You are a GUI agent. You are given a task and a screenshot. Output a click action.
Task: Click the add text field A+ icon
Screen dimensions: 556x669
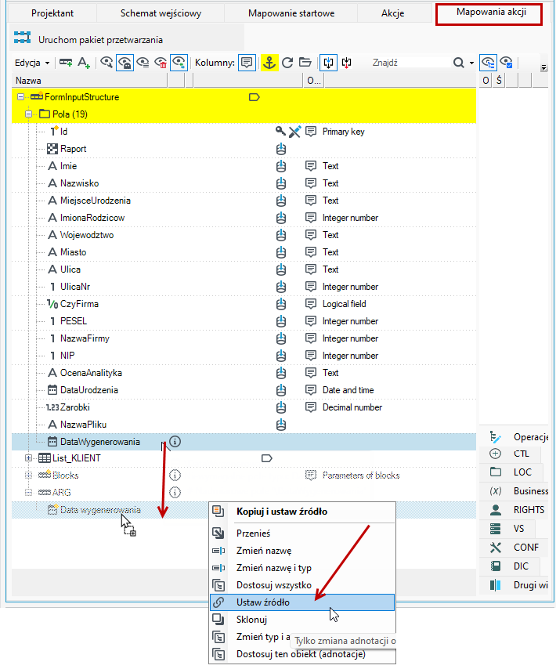tap(84, 63)
